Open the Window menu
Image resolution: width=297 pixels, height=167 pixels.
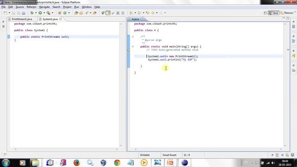click(x=87, y=7)
